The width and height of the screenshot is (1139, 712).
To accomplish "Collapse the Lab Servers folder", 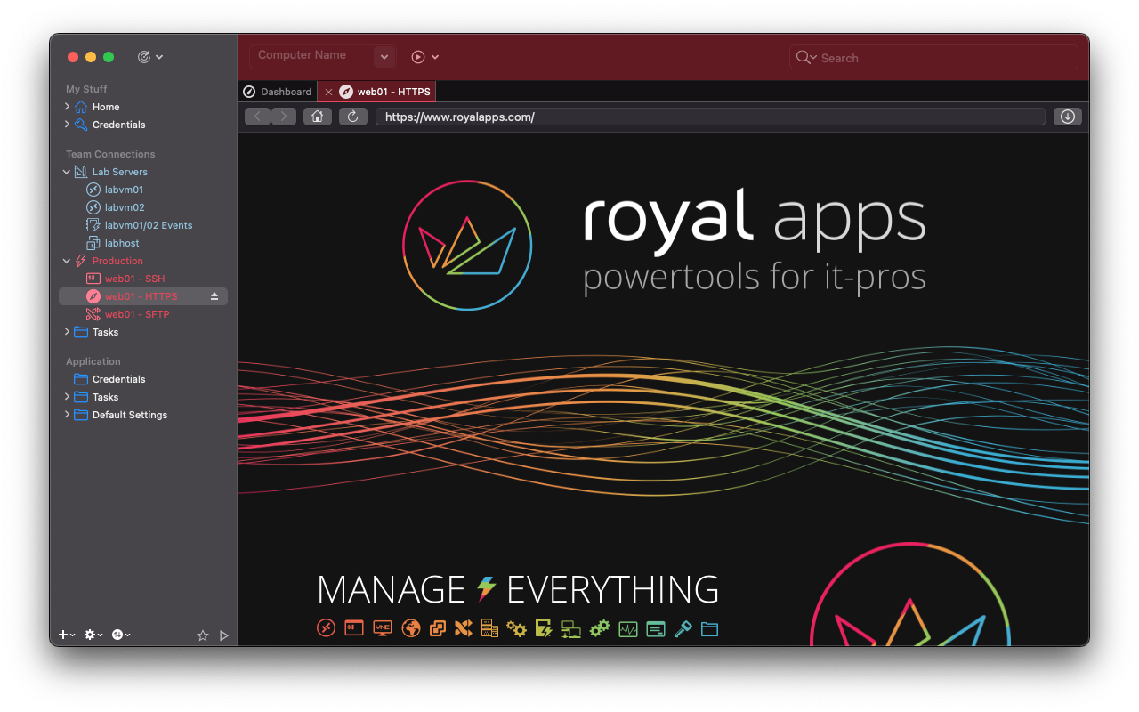I will [x=67, y=172].
